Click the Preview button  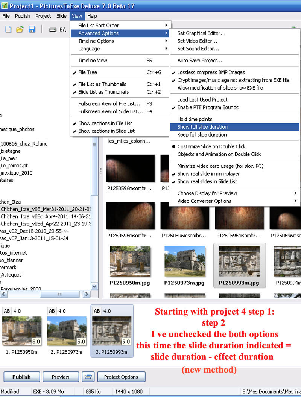coord(61,377)
